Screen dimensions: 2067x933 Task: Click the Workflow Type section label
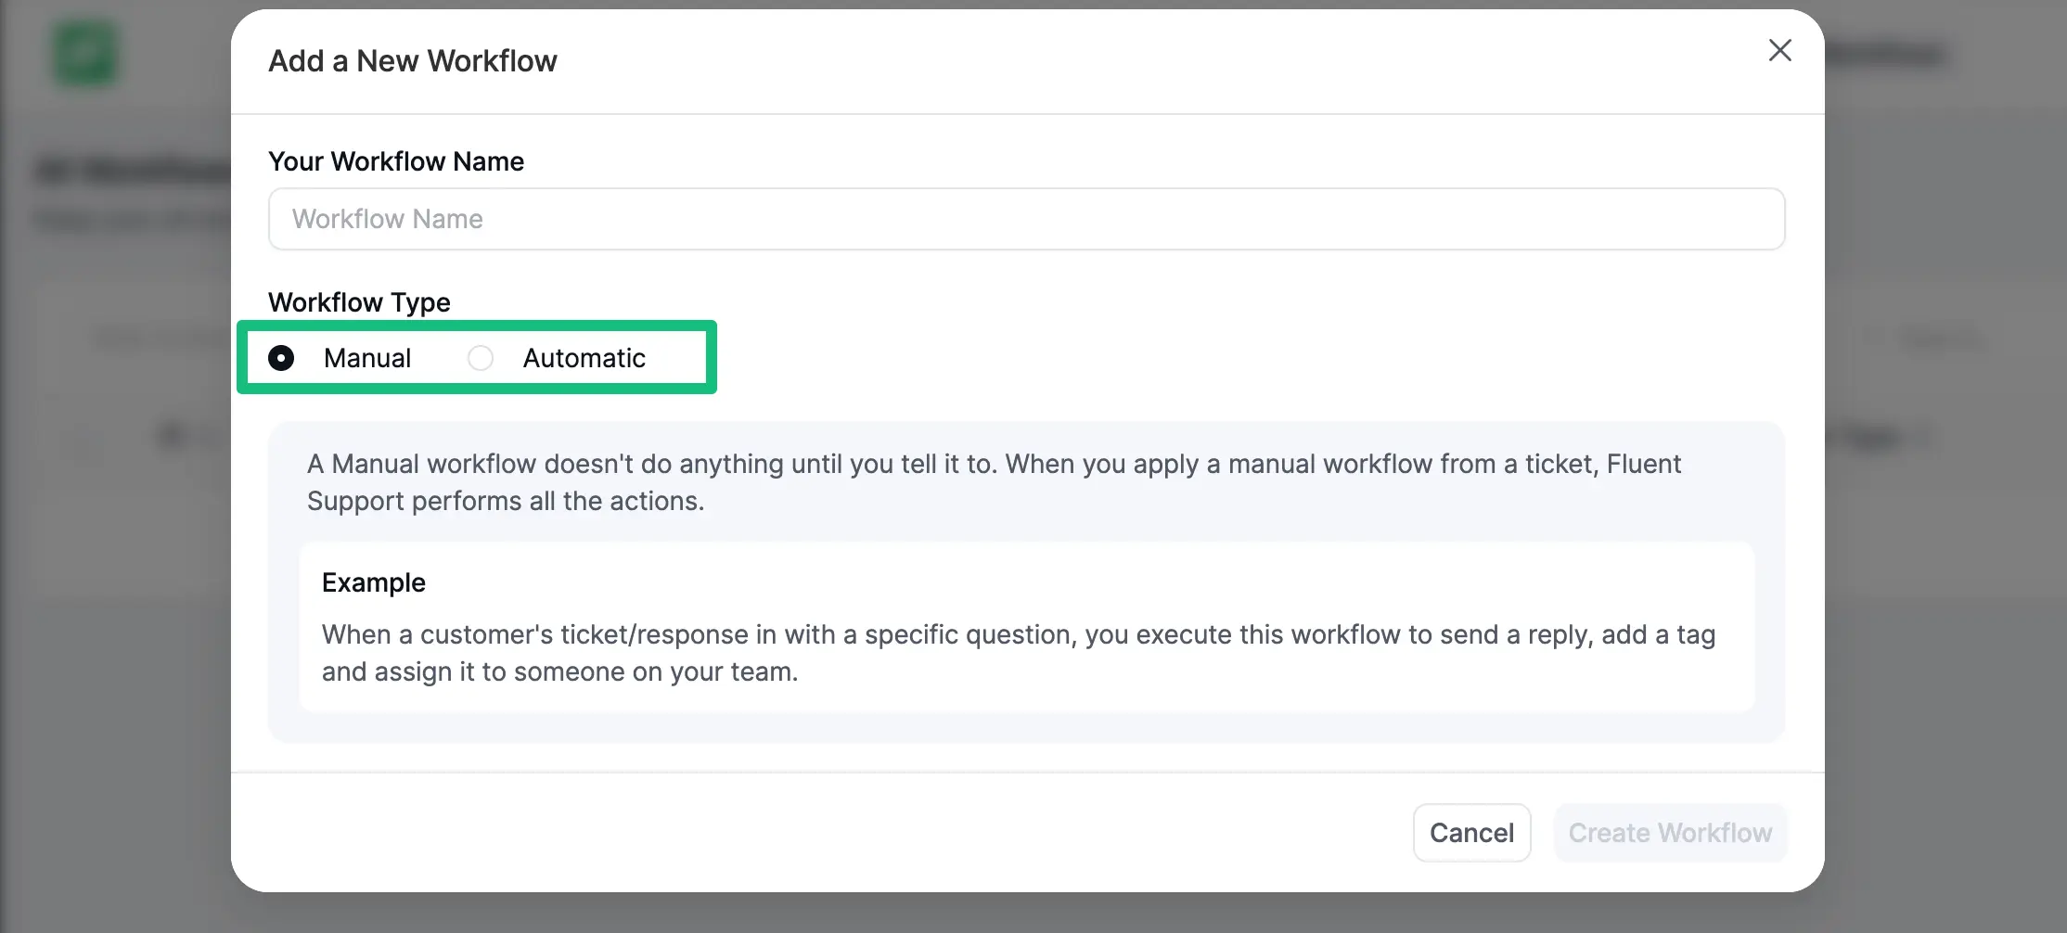click(359, 301)
